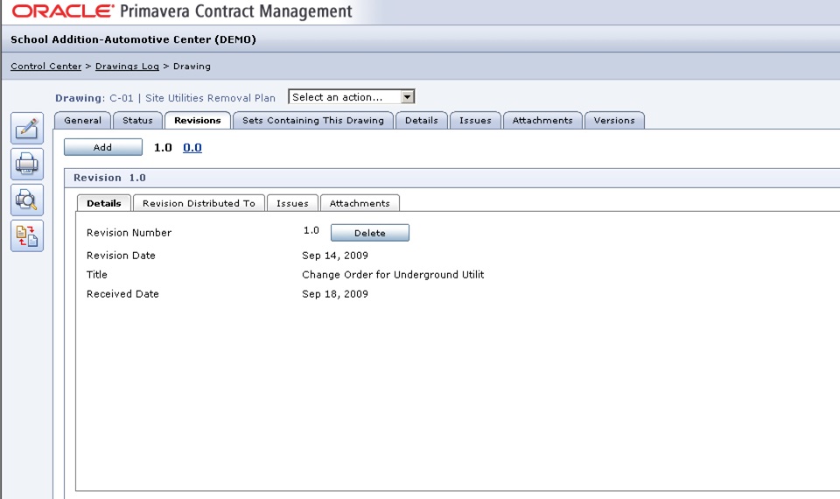Image resolution: width=840 pixels, height=499 pixels.
Task: Switch to the top-level Attachments tab
Action: point(542,121)
